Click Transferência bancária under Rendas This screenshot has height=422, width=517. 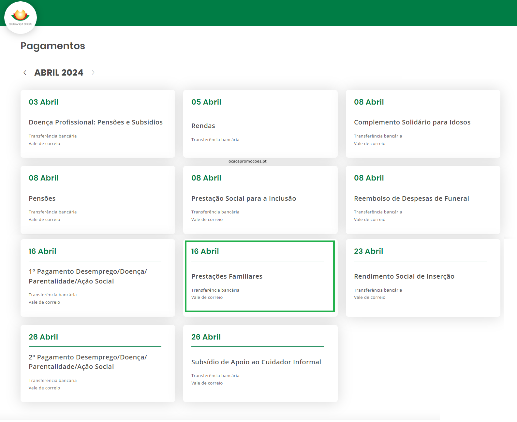pyautogui.click(x=215, y=139)
